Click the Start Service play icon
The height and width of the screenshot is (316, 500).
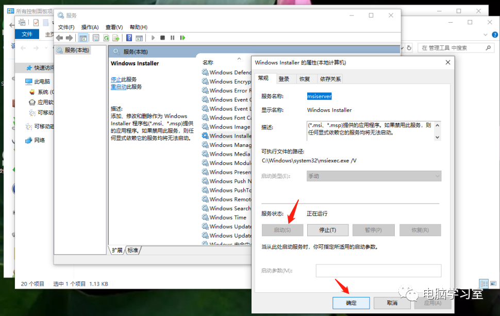pos(153,38)
